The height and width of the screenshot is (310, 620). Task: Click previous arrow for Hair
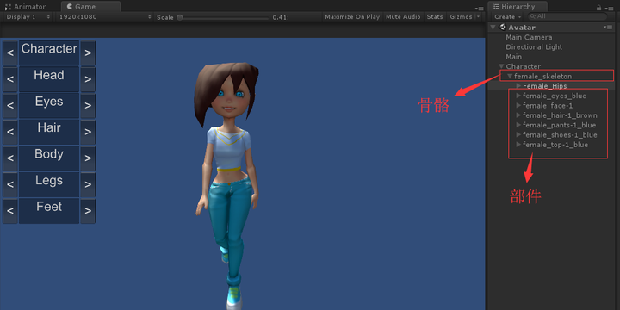[10, 132]
